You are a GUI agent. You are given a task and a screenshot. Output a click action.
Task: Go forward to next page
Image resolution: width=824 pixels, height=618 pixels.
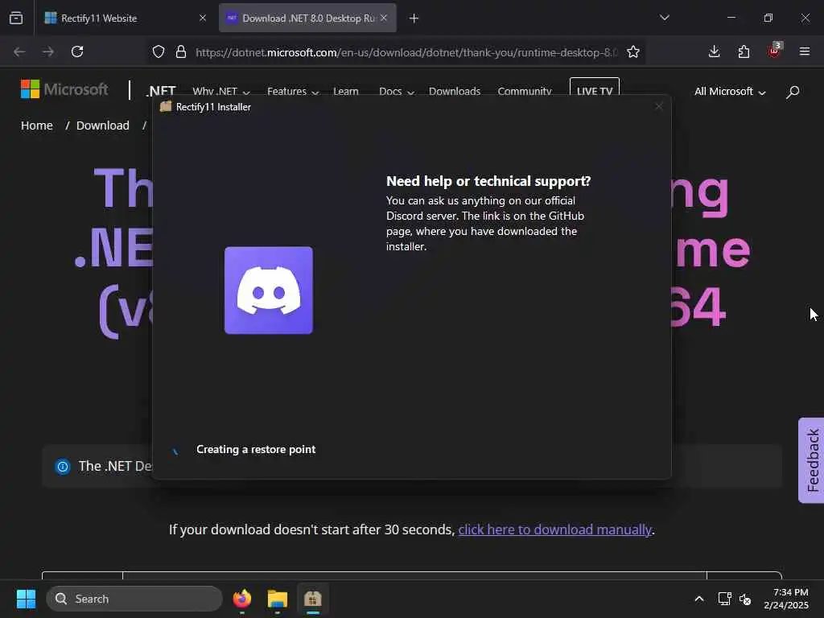tap(47, 51)
